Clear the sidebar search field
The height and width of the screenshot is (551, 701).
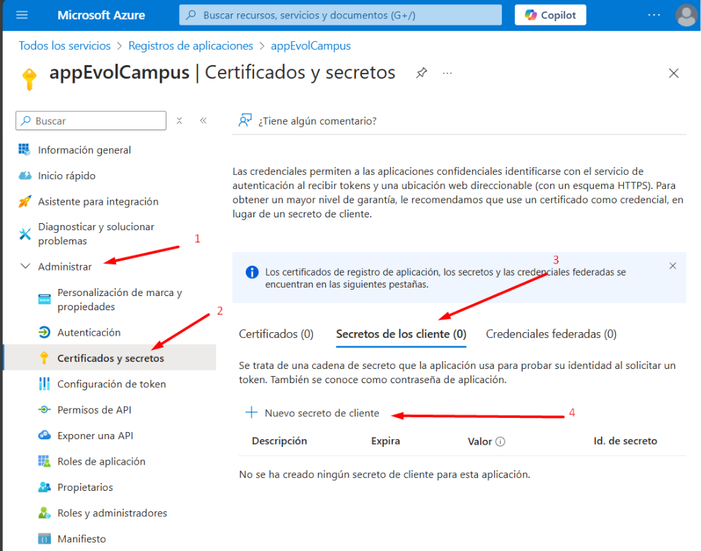(x=179, y=121)
